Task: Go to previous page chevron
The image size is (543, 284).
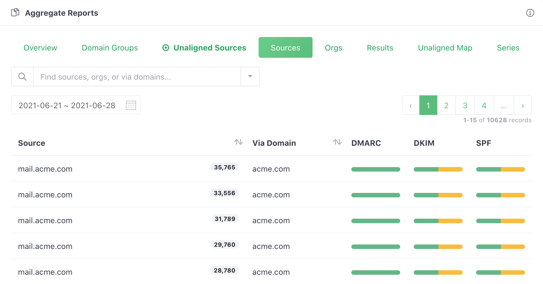Action: pos(411,105)
